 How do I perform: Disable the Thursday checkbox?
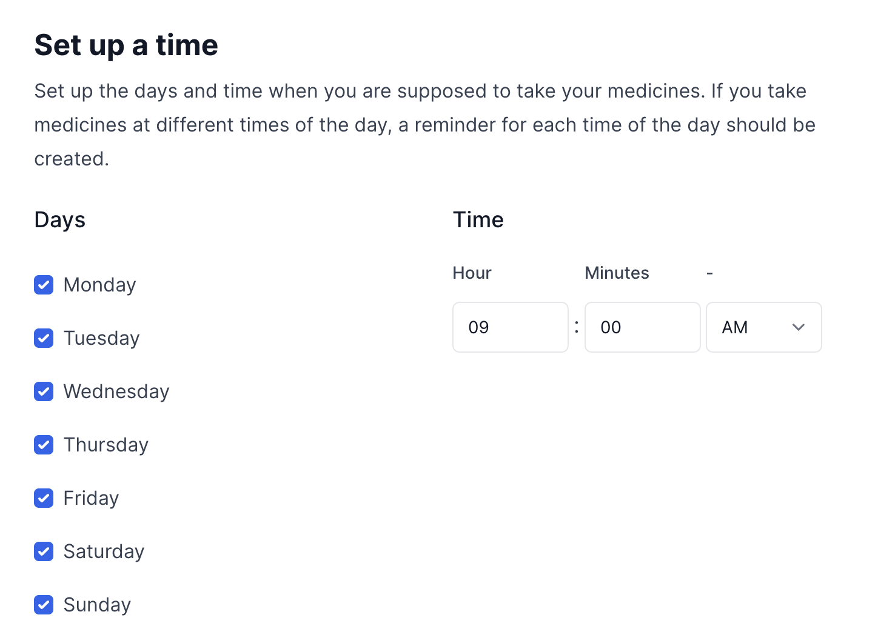click(x=44, y=445)
